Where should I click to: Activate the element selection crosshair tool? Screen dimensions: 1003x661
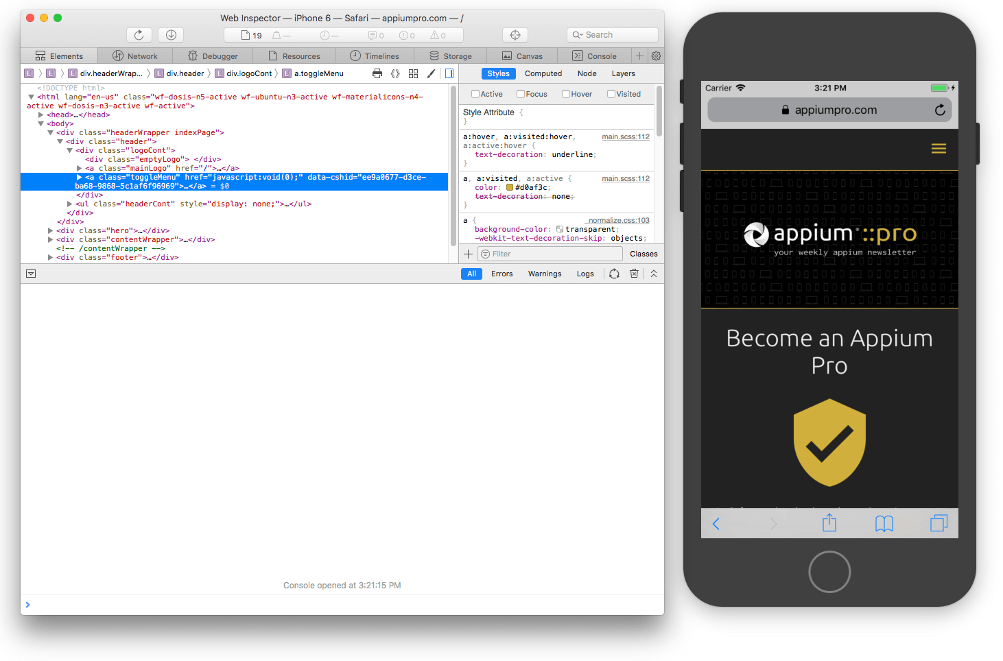515,35
